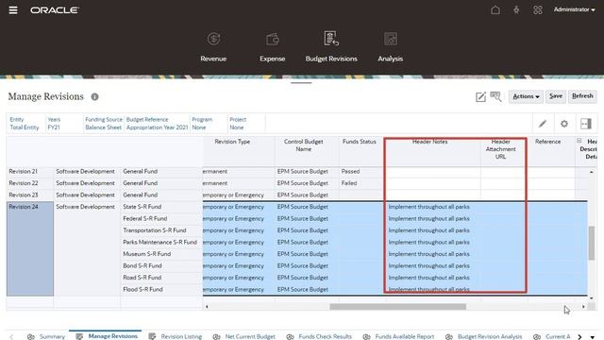The image size is (604, 340).
Task: Click the grid's vertical scrollbar thumb
Action: tap(592, 243)
